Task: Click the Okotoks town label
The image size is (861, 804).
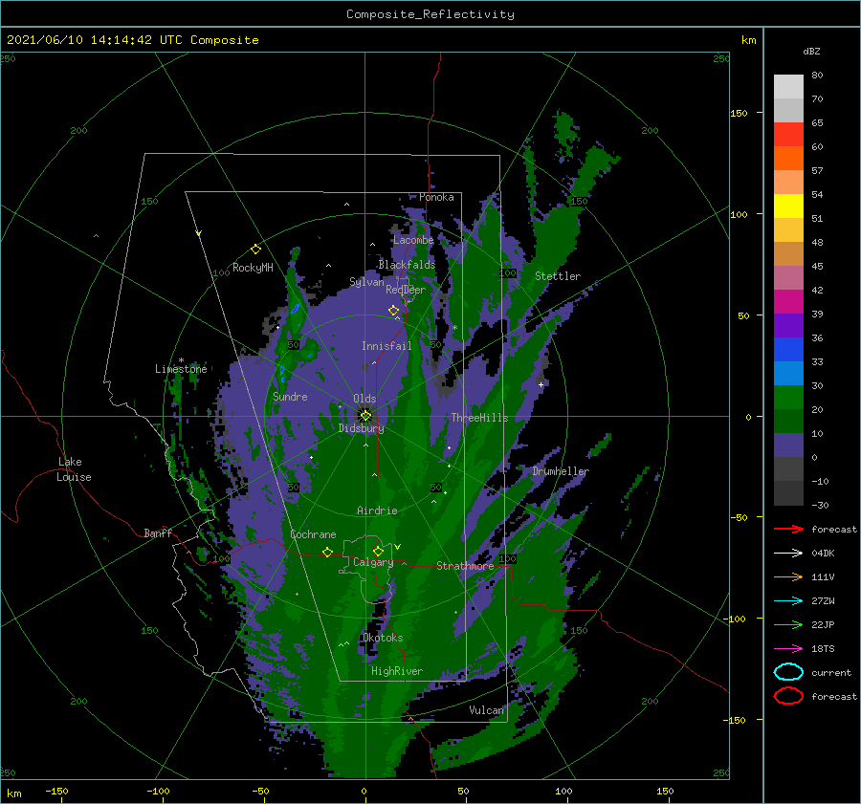Action: 383,638
